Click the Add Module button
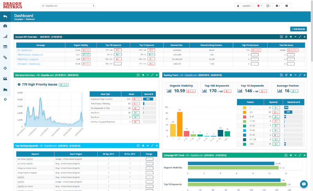Viewport: 313px width, 191px height. 299,29
